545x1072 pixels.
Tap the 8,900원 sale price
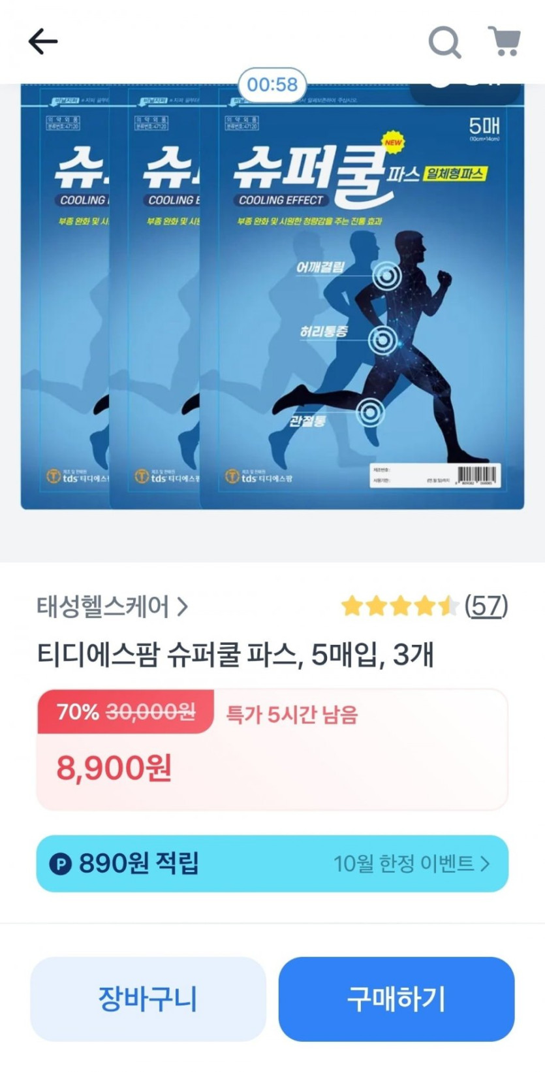point(114,768)
